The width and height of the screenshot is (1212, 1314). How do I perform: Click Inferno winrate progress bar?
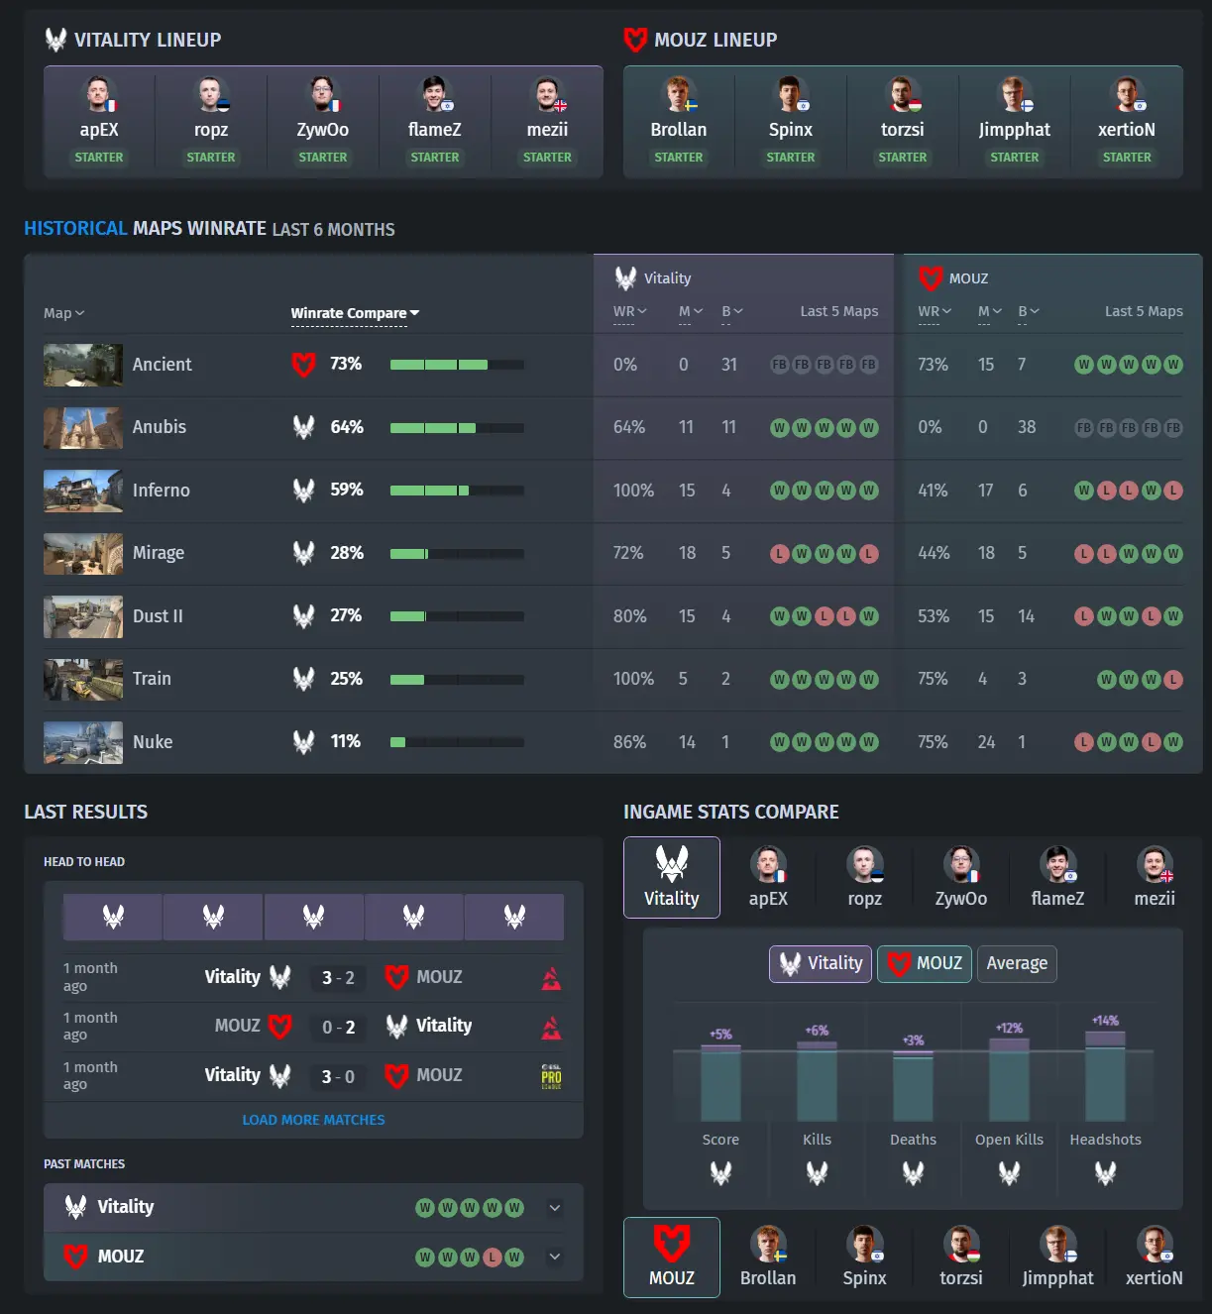click(x=457, y=491)
